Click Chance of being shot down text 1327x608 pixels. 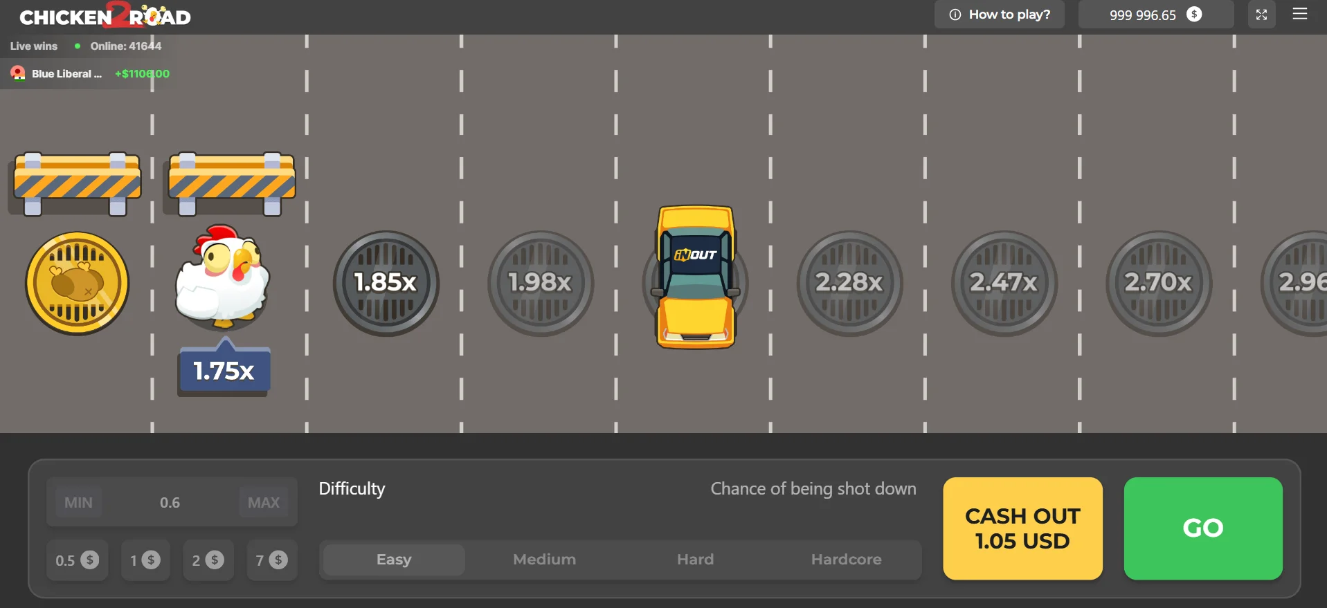(x=813, y=488)
